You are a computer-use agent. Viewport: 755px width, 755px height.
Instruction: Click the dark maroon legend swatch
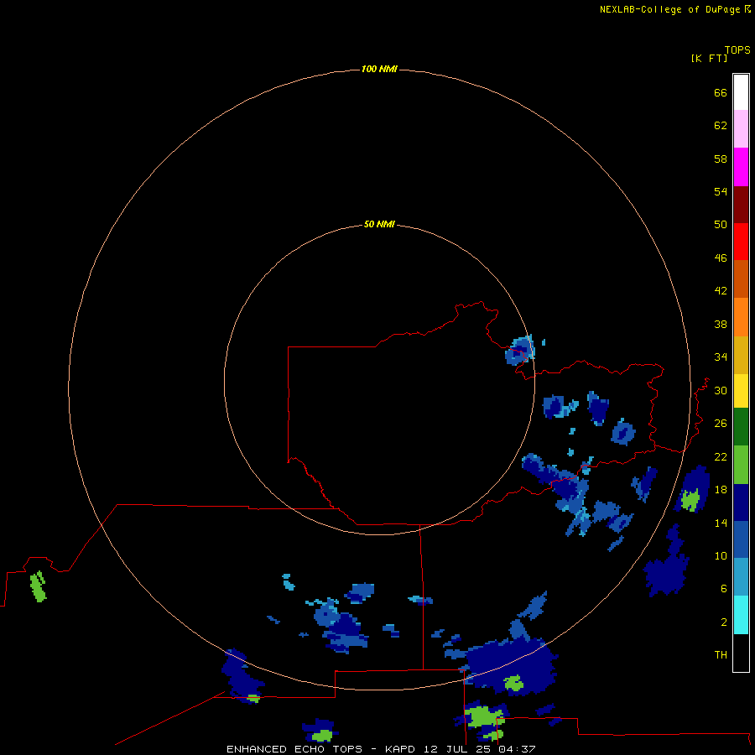[741, 204]
